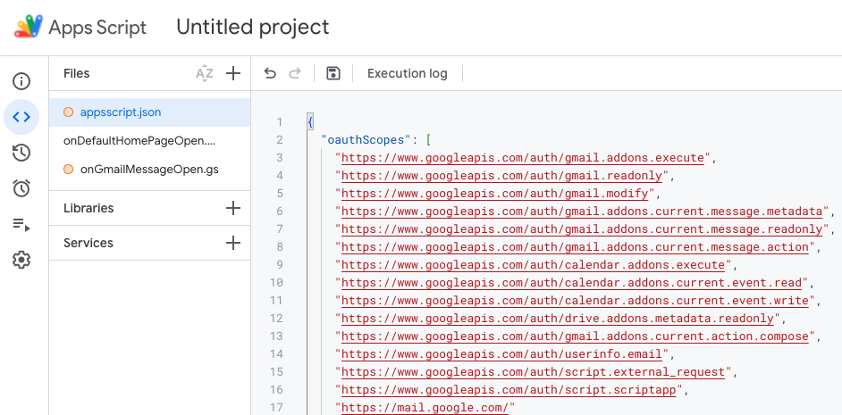The height and width of the screenshot is (415, 842).
Task: Click the Apps Script logo icon
Action: point(28,26)
